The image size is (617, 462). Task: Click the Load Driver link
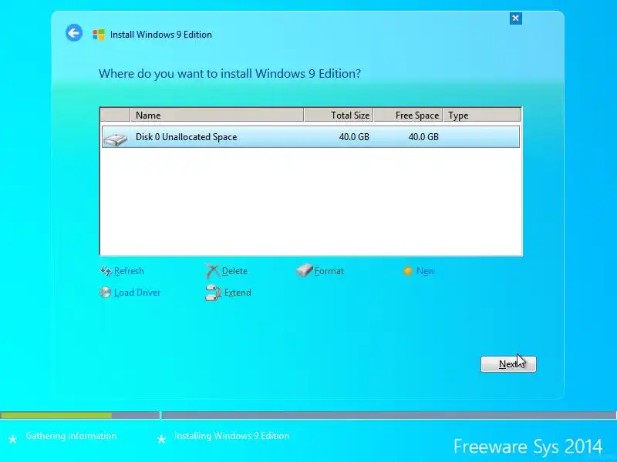pyautogui.click(x=137, y=293)
